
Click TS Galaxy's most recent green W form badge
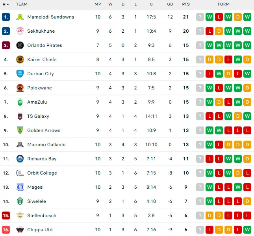click(x=247, y=116)
